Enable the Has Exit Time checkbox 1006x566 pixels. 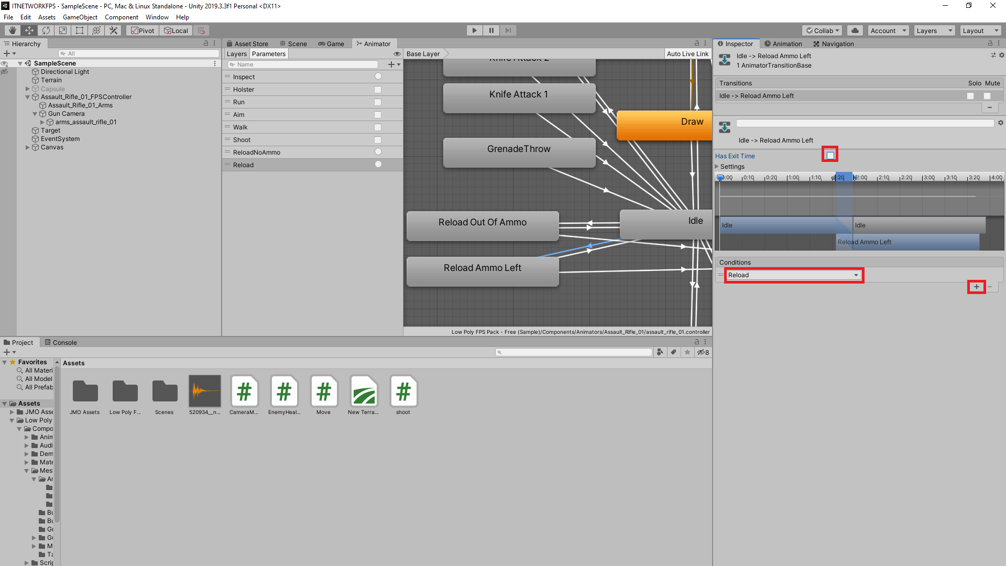click(830, 154)
